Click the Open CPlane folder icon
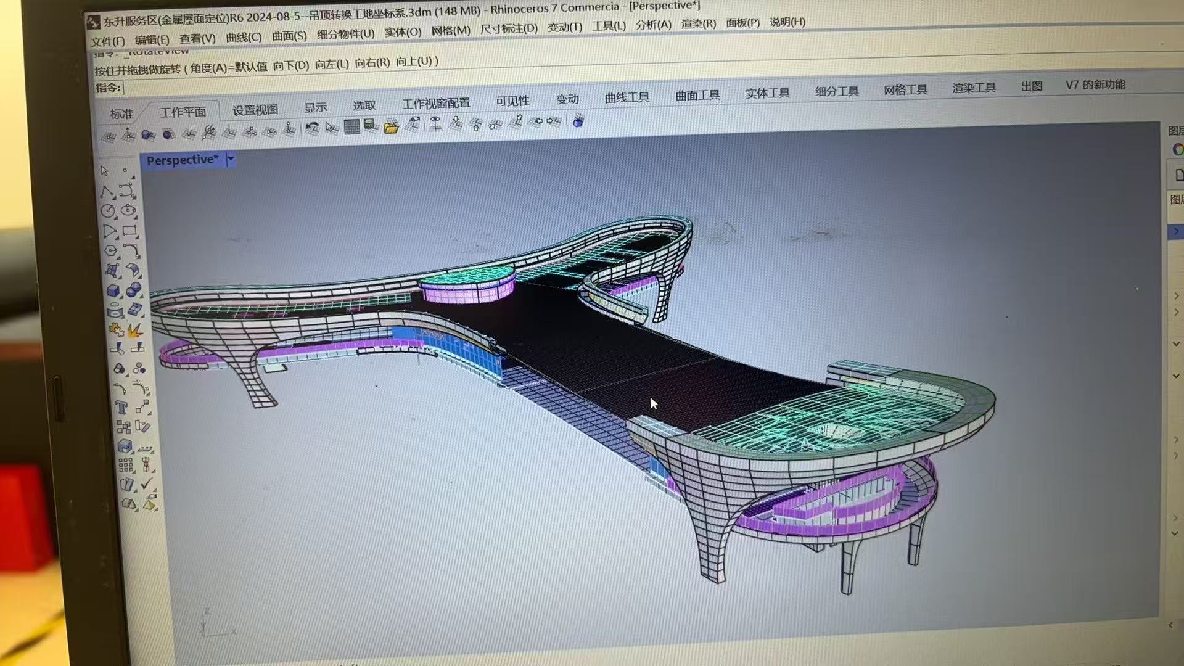The height and width of the screenshot is (666, 1184). (391, 128)
